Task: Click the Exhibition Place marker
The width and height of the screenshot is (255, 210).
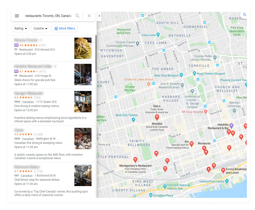Action: click(151, 195)
